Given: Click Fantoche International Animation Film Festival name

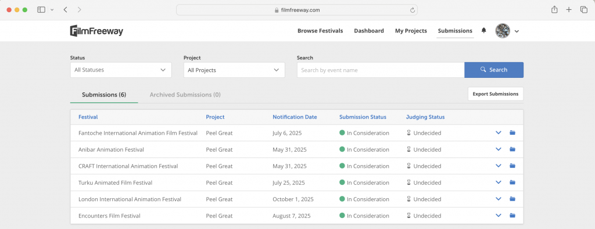Looking at the screenshot, I should [138, 133].
